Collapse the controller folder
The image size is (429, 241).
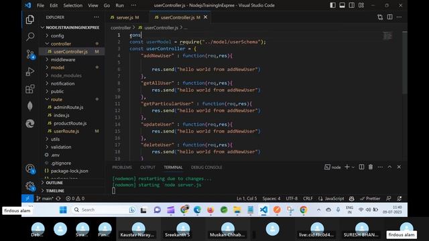click(72, 44)
